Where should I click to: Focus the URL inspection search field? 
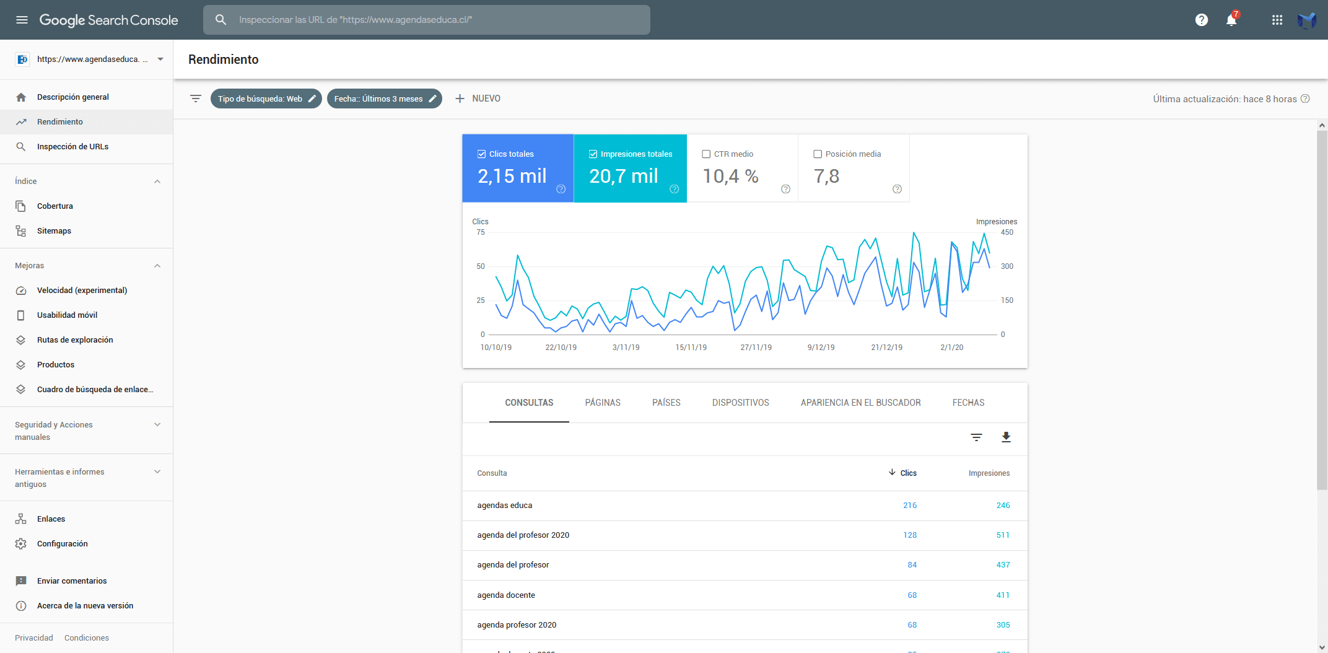coord(427,20)
